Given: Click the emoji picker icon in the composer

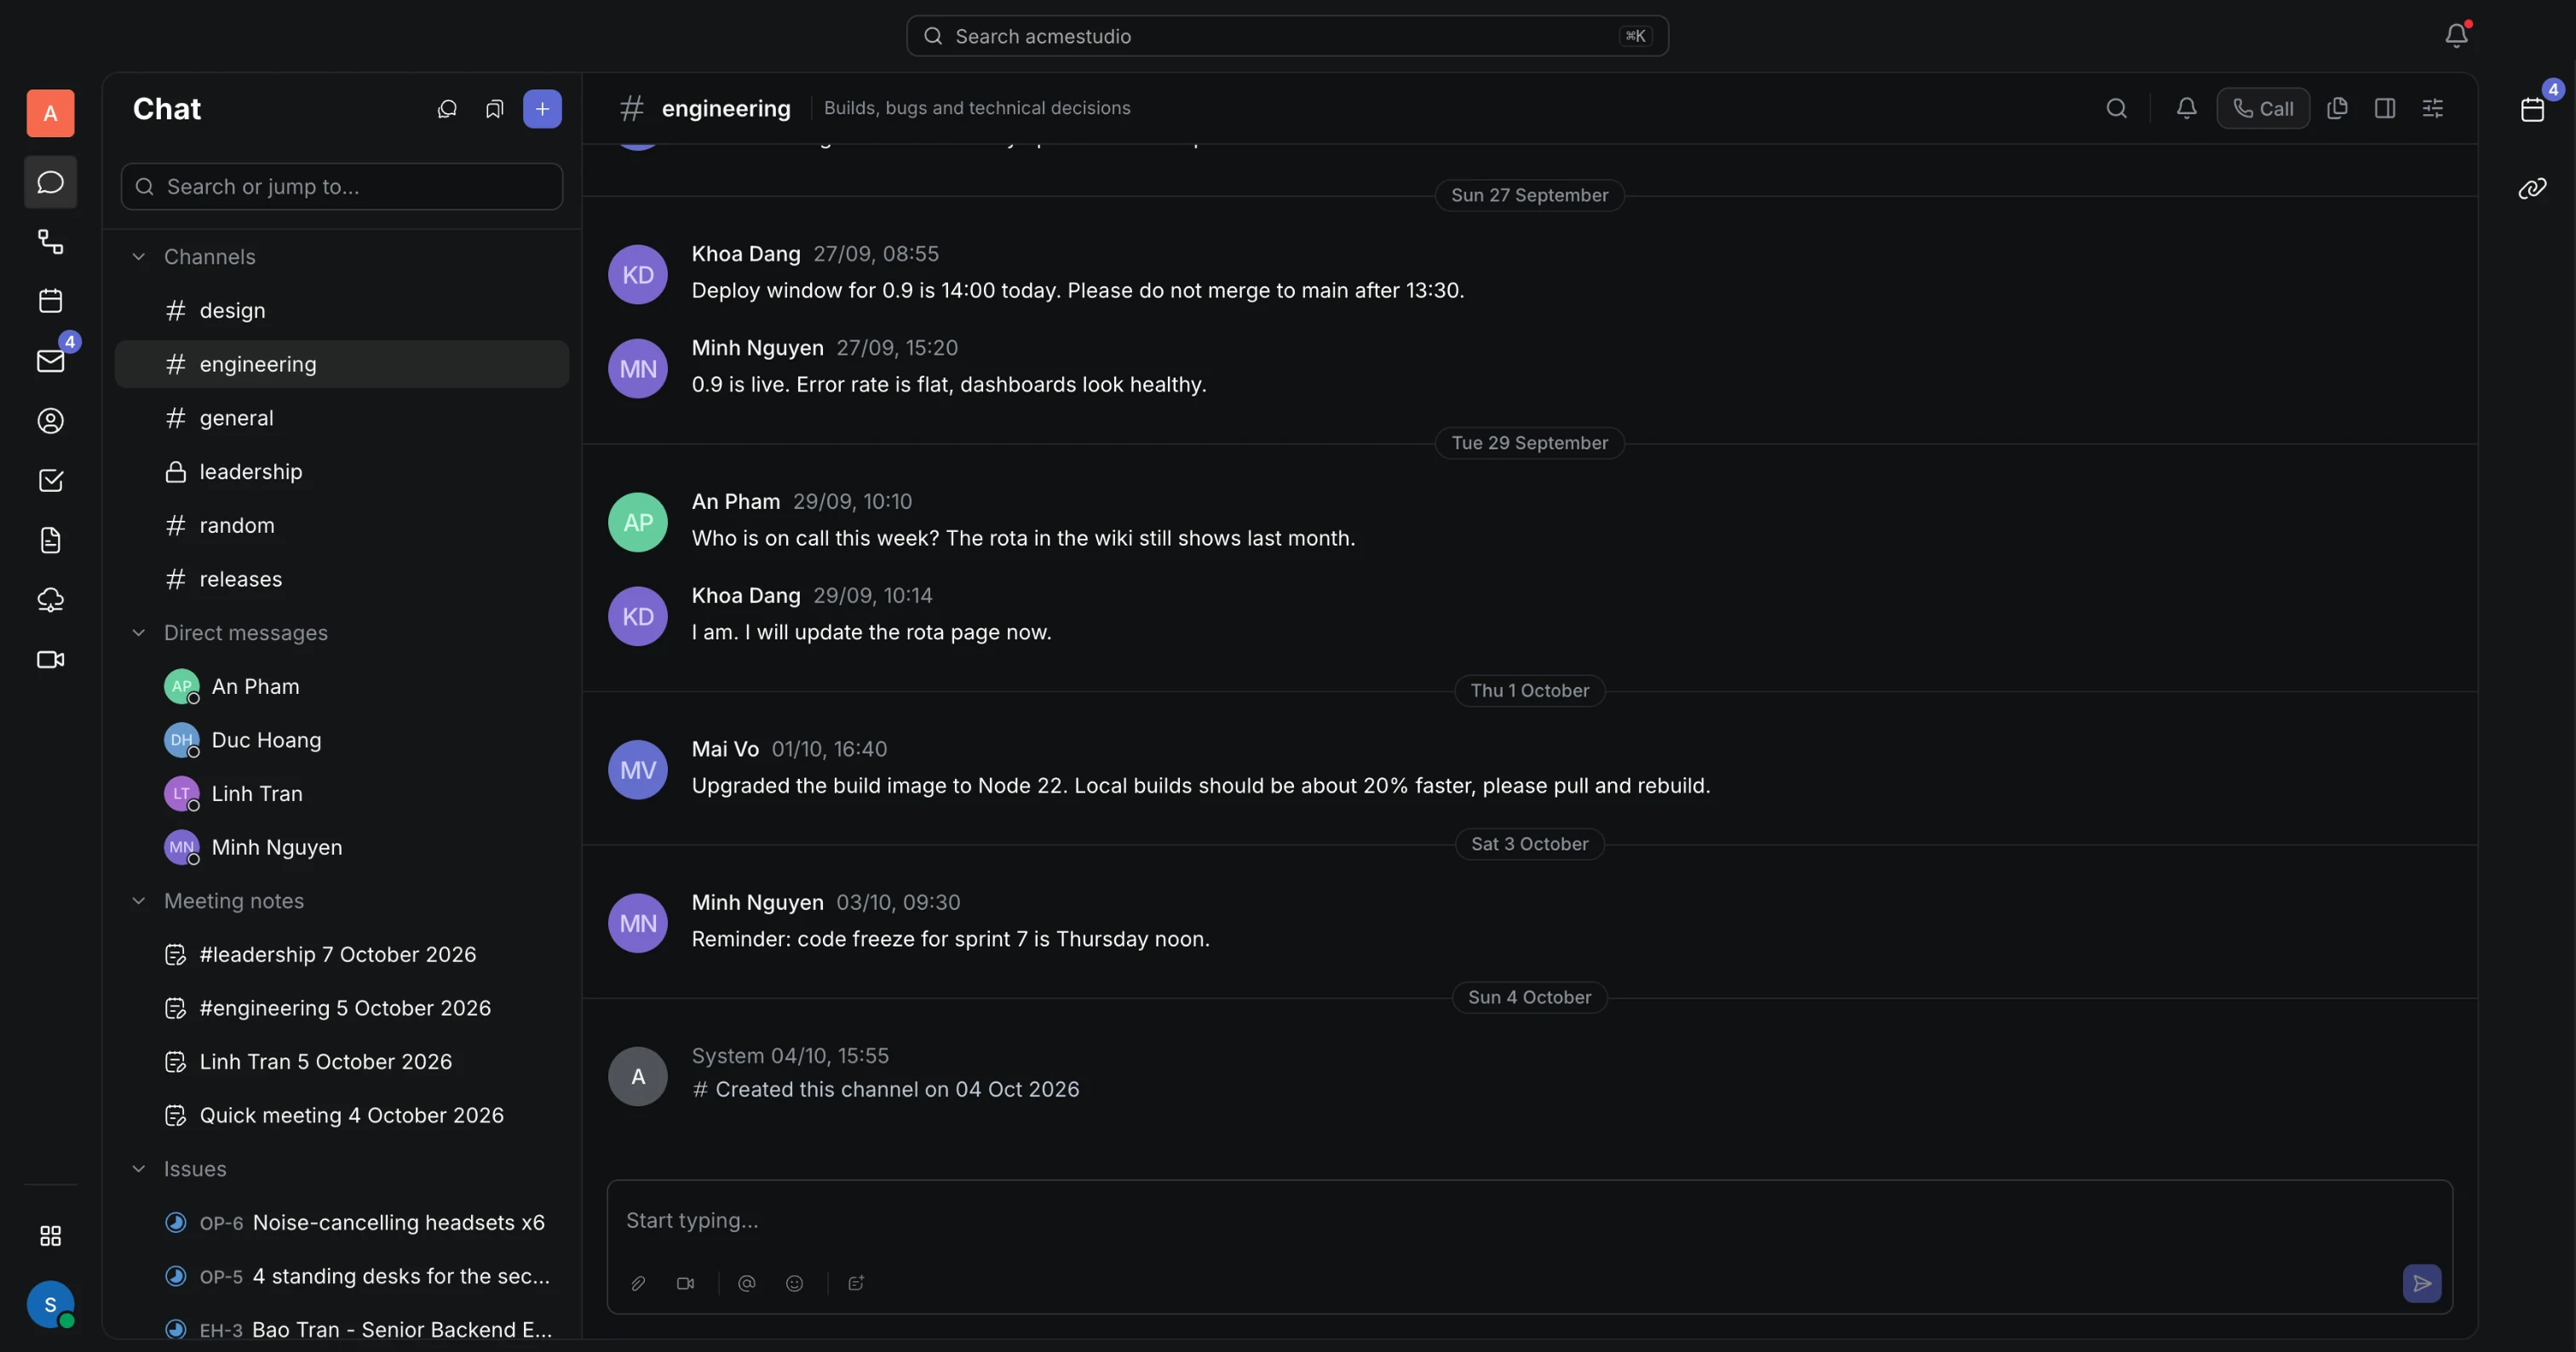Looking at the screenshot, I should [x=794, y=1283].
